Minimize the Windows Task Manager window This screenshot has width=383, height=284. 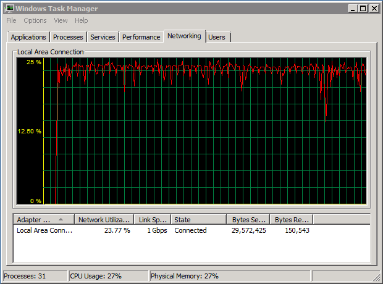pos(352,9)
